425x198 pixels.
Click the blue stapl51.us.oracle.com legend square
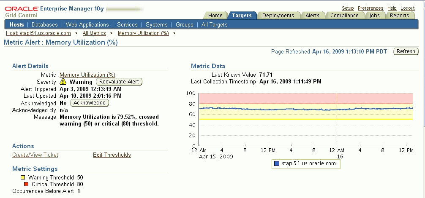[277, 163]
